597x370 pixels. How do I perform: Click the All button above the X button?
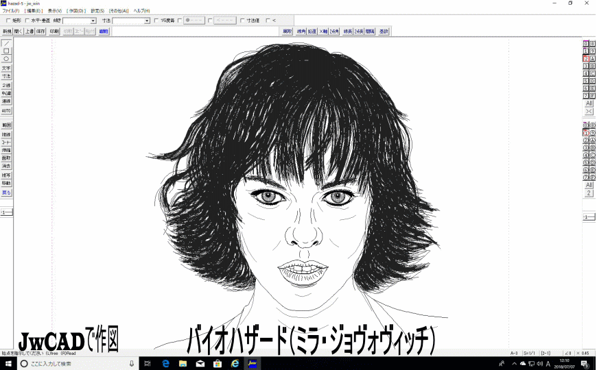click(x=589, y=103)
